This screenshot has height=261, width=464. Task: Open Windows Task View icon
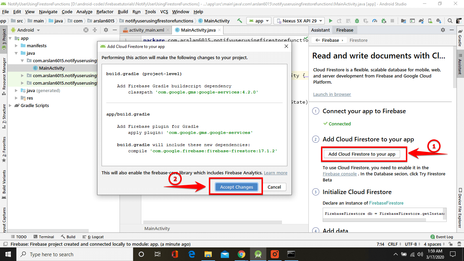point(158,254)
